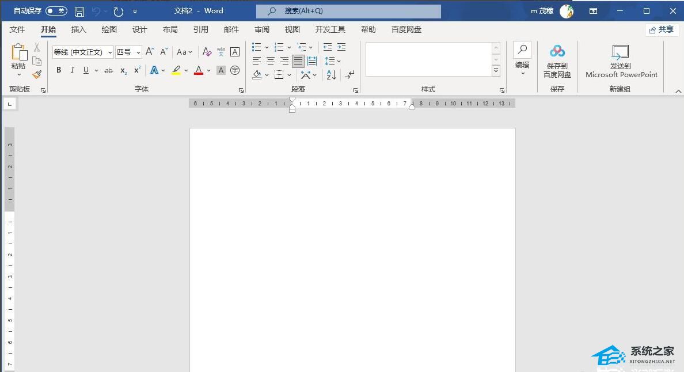Screen dimensions: 684x372
Task: Switch to the 开发工具 tab
Action: tap(330, 29)
